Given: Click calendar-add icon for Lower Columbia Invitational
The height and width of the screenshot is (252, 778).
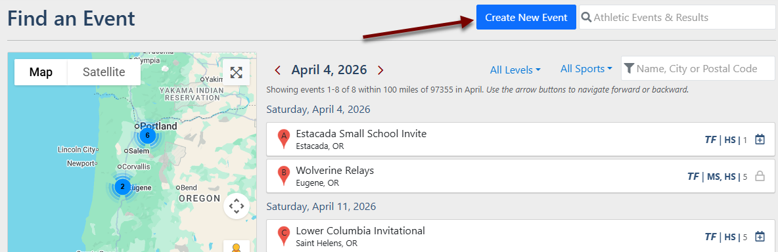Looking at the screenshot, I should pyautogui.click(x=760, y=237).
